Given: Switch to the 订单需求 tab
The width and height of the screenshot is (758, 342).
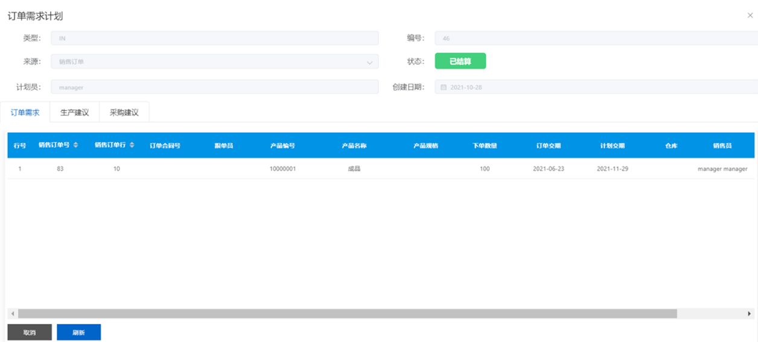Looking at the screenshot, I should [x=25, y=112].
